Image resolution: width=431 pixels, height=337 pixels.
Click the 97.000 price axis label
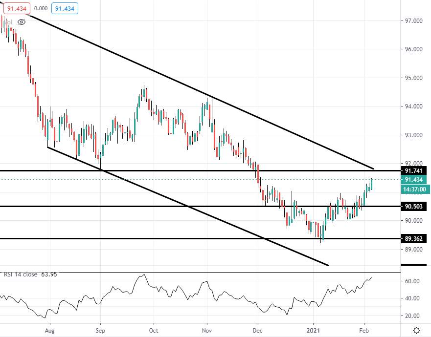pyautogui.click(x=414, y=21)
